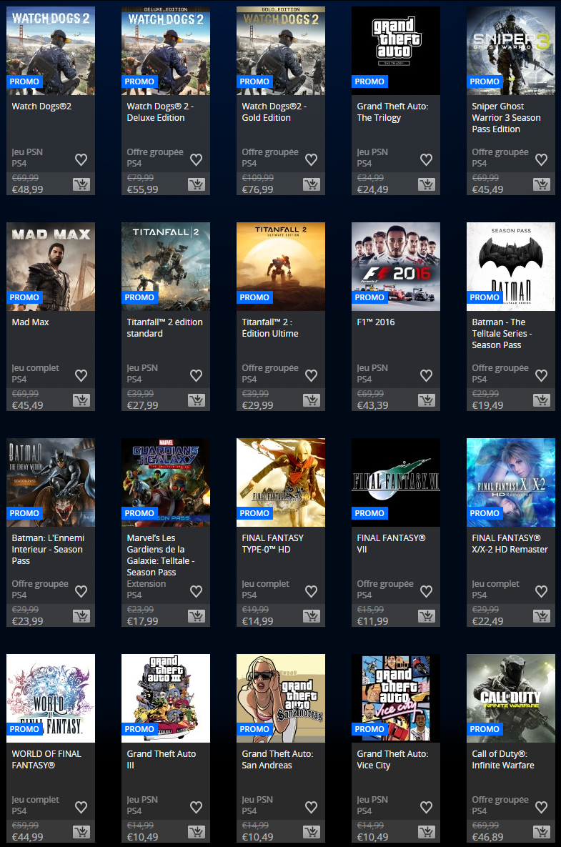Add FINAL FANTASY VII to cart
Screen dimensions: 561x847
pos(426,616)
